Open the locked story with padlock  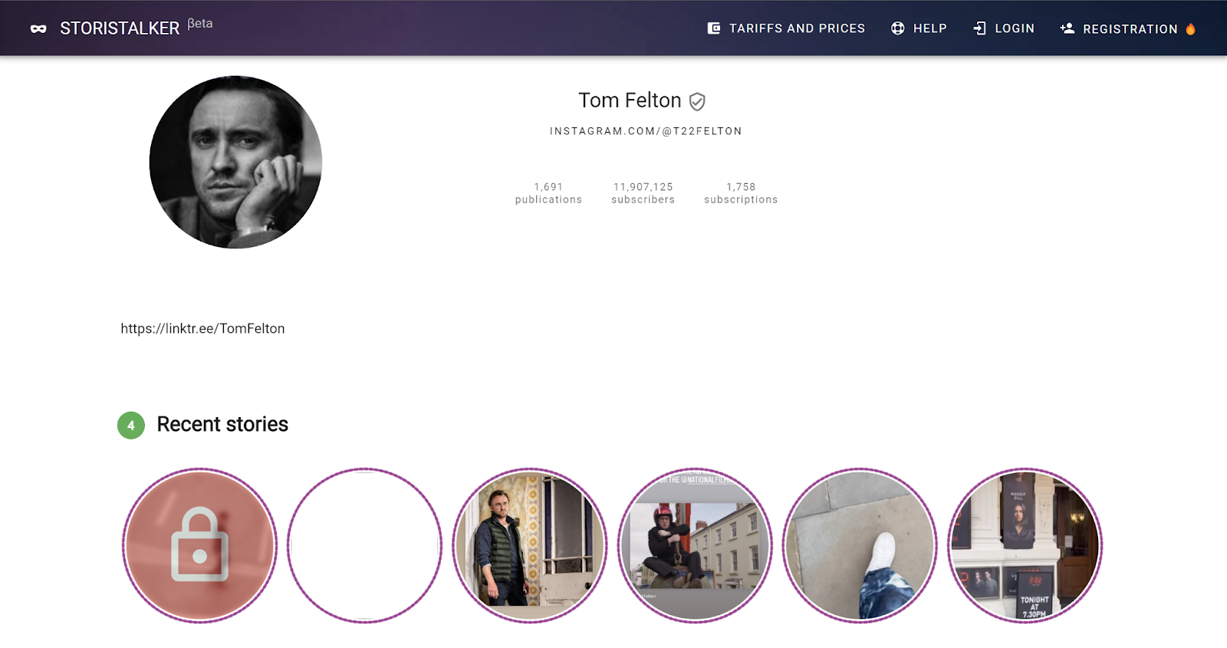(x=199, y=545)
